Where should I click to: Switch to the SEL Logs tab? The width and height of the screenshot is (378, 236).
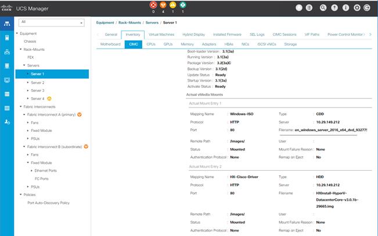[x=257, y=35]
